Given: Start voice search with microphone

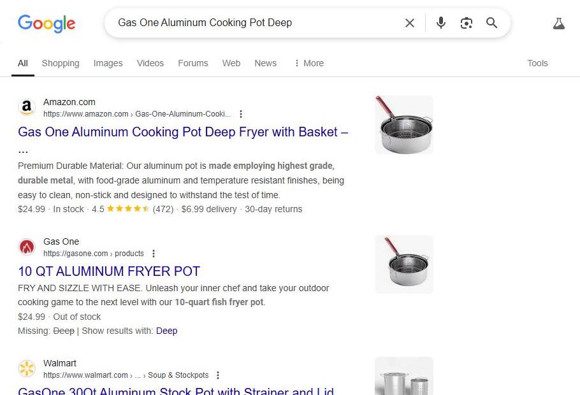Looking at the screenshot, I should click(x=440, y=23).
